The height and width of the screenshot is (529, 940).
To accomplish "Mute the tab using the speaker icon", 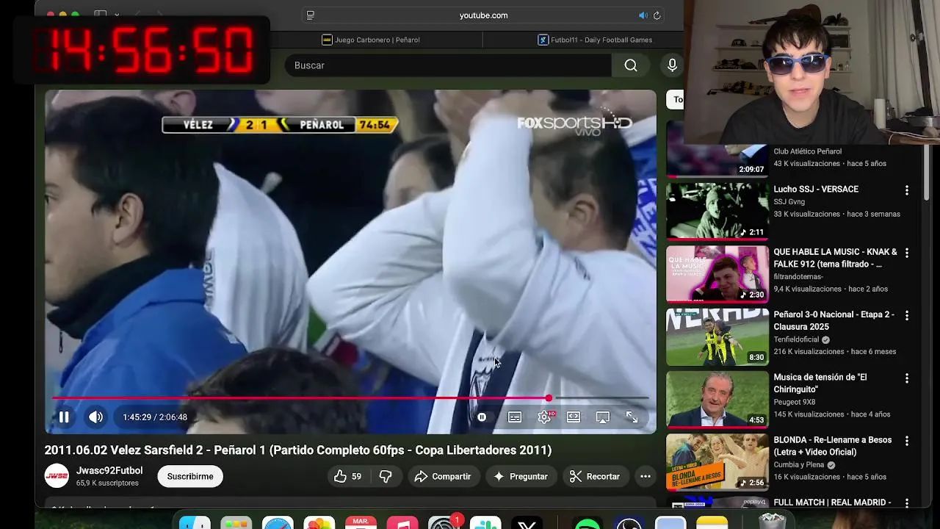I will [643, 15].
